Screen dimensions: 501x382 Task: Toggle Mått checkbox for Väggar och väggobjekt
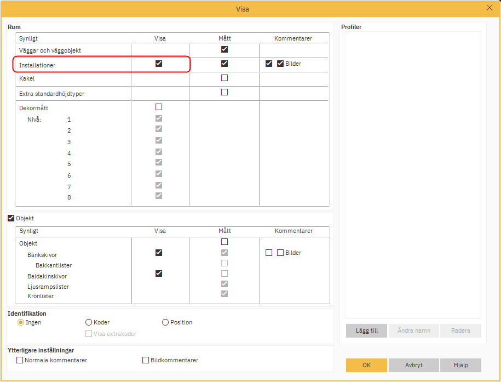(x=224, y=49)
